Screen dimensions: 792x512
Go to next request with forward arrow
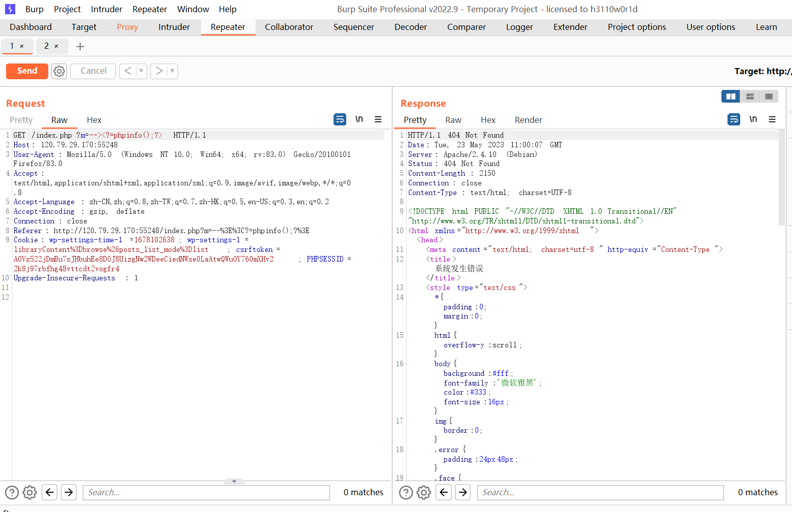pos(159,71)
